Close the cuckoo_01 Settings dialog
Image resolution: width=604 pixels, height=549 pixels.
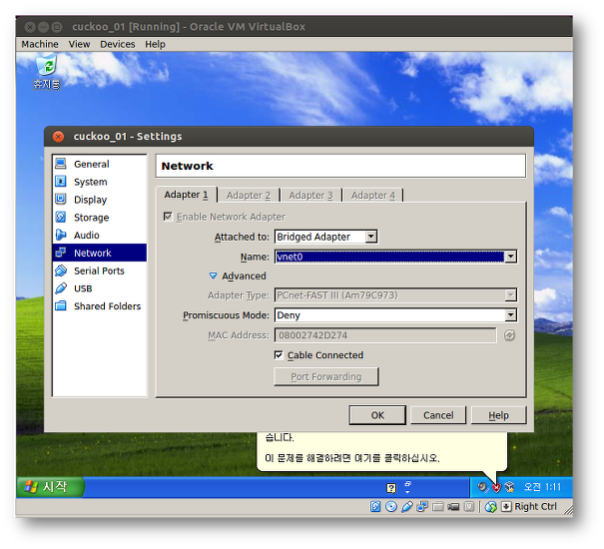[58, 137]
